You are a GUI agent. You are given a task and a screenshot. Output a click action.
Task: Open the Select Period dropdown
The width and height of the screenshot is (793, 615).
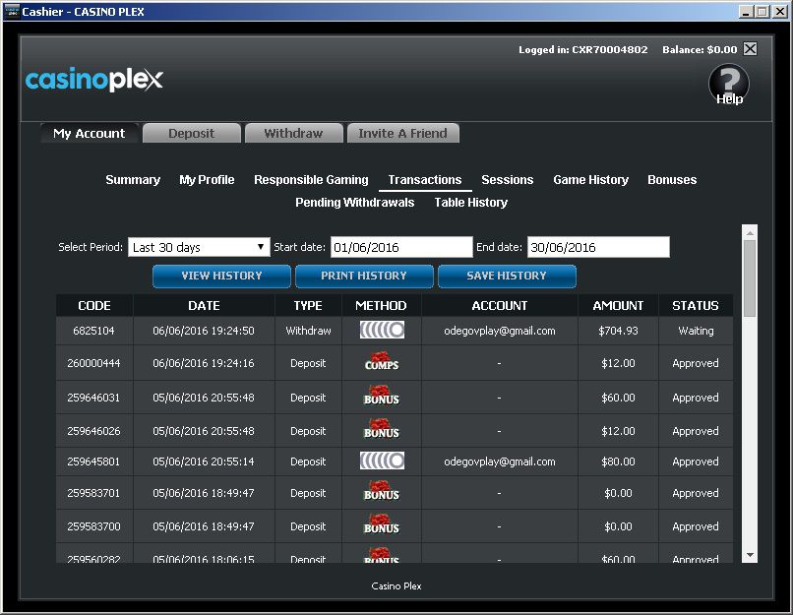coord(199,247)
